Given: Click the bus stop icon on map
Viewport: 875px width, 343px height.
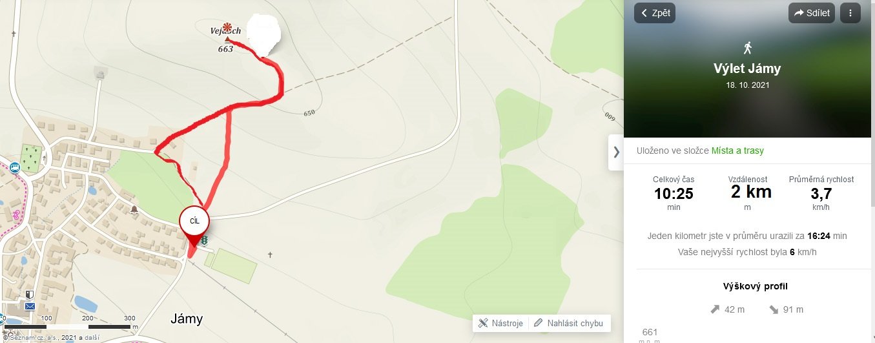Looking at the screenshot, I should tap(15, 167).
